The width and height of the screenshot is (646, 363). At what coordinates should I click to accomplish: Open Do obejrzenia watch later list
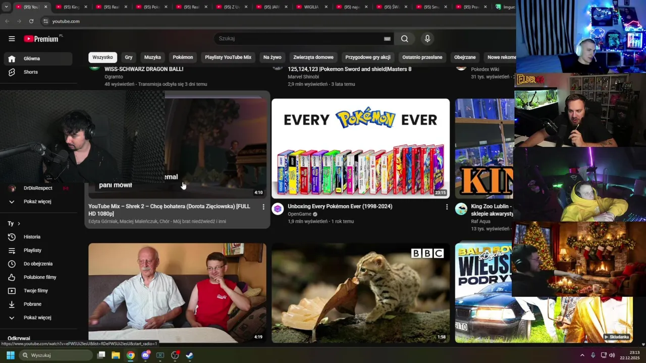coord(38,264)
